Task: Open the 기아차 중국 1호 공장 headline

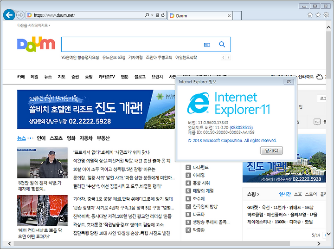Action: click(123, 199)
